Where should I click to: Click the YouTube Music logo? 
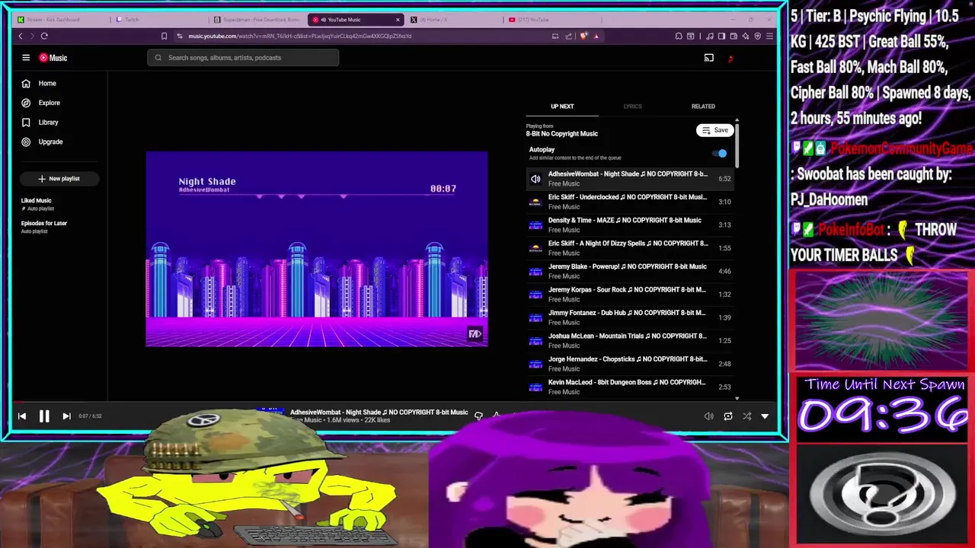tap(53, 58)
